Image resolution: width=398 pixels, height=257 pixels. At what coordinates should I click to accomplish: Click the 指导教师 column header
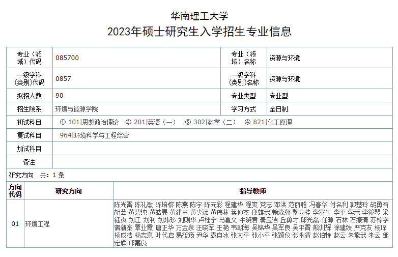coord(253,191)
